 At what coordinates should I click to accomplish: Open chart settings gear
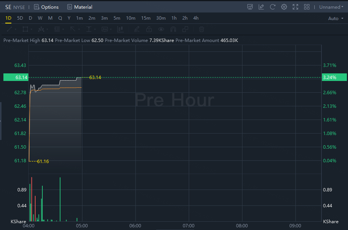(284, 7)
